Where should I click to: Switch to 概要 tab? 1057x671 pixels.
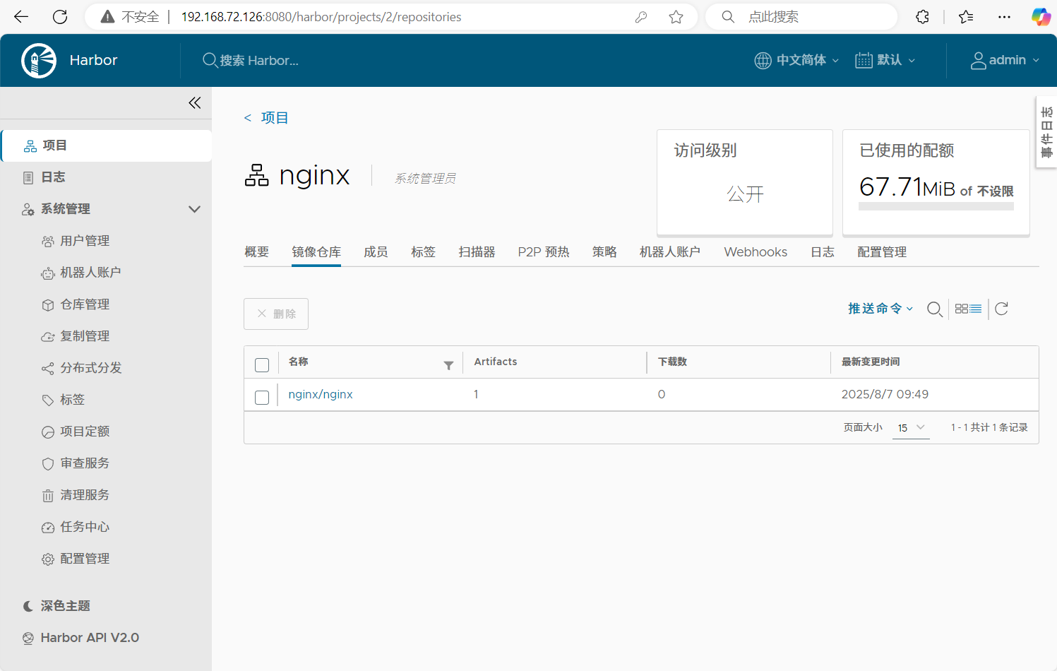[257, 252]
